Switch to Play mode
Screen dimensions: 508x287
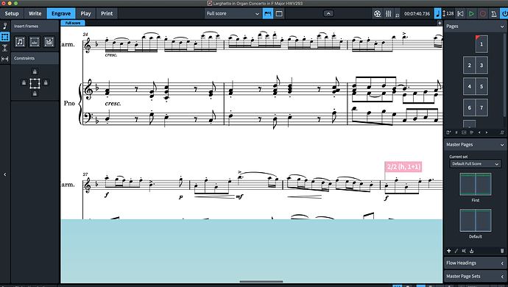click(x=85, y=13)
